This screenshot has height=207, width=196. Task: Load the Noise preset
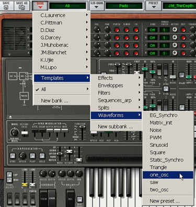tap(168, 130)
